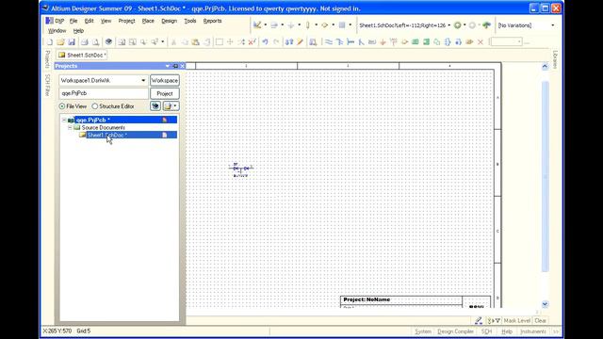Open the Workspace1.DsnWrk dropdown
The image size is (603, 339).
[x=143, y=80]
